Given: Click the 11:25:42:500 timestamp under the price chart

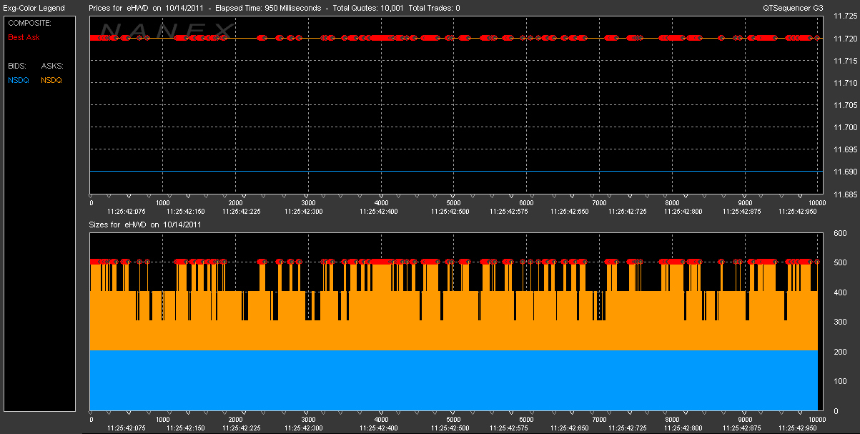Looking at the screenshot, I should click(x=450, y=211).
